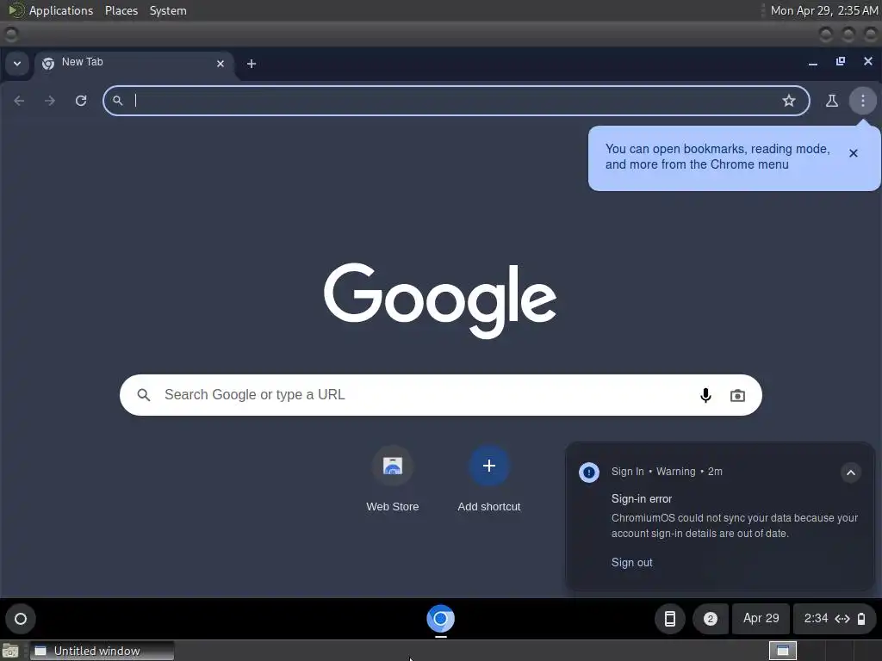Close the New Tab tab
This screenshot has width=882, height=661.
pos(220,64)
